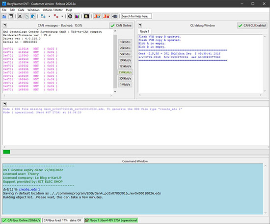Click Command Window scroll up arrow

click(x=266, y=166)
